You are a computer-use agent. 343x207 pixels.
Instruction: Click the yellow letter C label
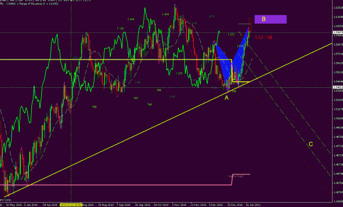(x=311, y=144)
